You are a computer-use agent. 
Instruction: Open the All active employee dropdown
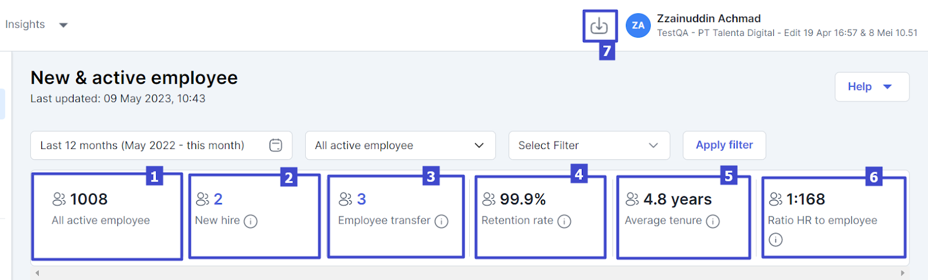400,146
